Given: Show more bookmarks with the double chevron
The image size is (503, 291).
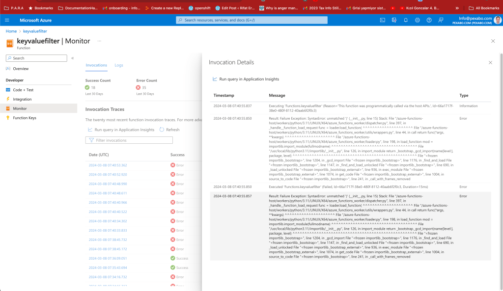Looking at the screenshot, I should 457,8.
